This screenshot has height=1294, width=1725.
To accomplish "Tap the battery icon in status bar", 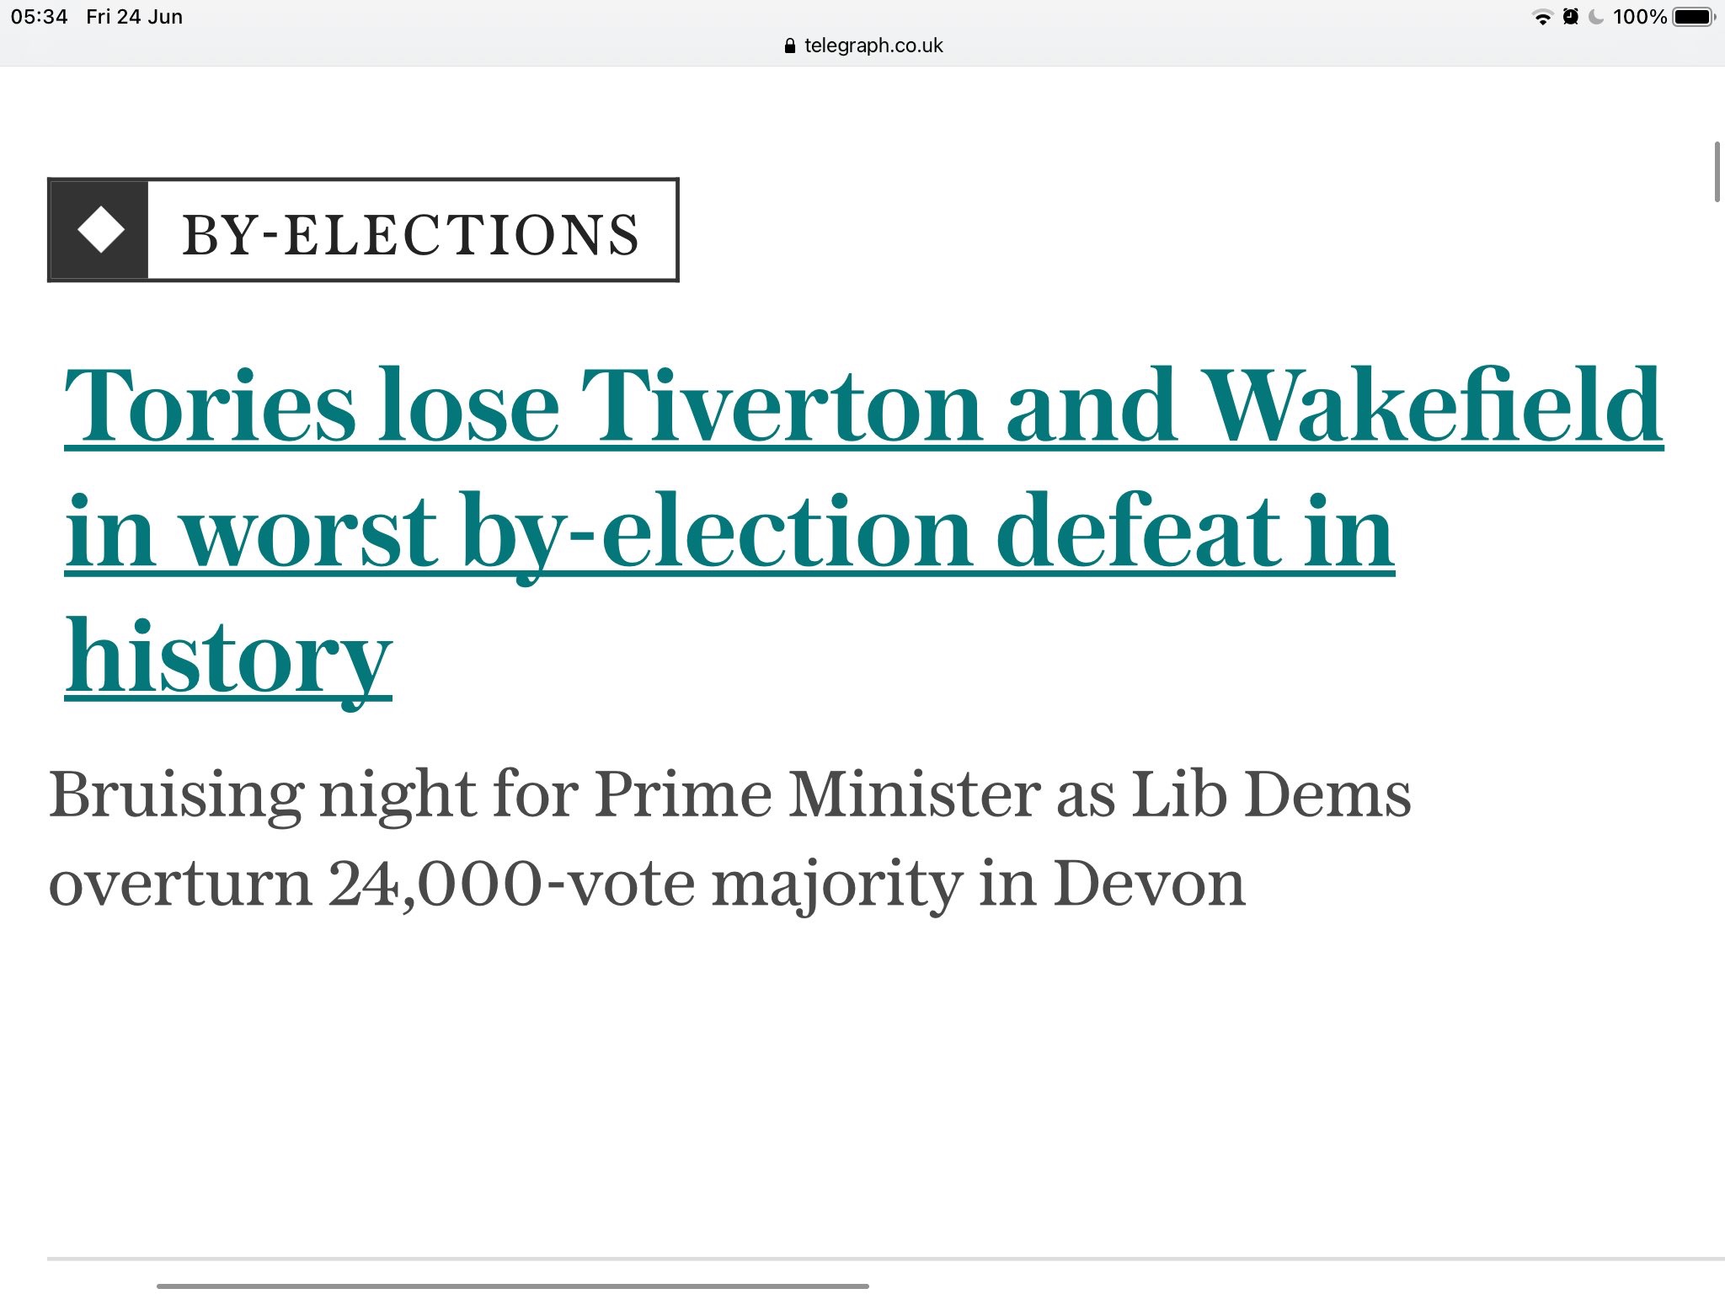I will (1693, 17).
